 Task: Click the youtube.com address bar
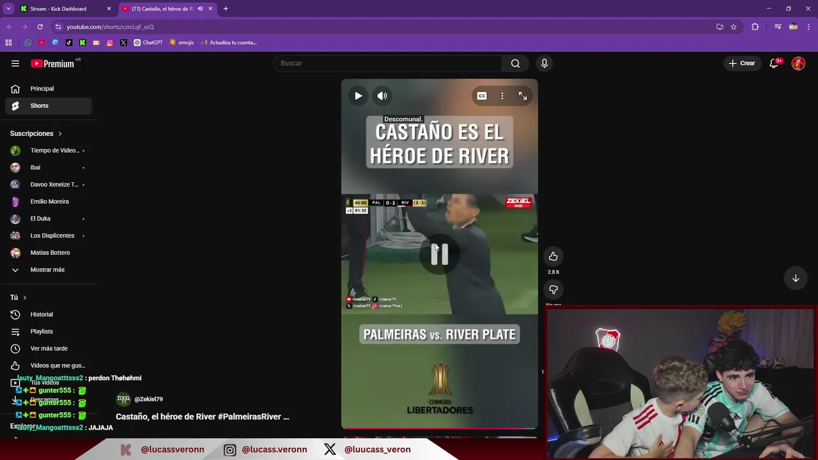pos(383,27)
